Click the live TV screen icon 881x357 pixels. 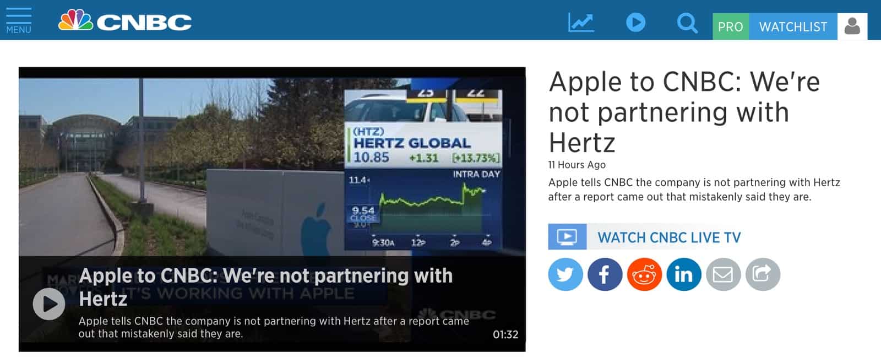(x=567, y=237)
